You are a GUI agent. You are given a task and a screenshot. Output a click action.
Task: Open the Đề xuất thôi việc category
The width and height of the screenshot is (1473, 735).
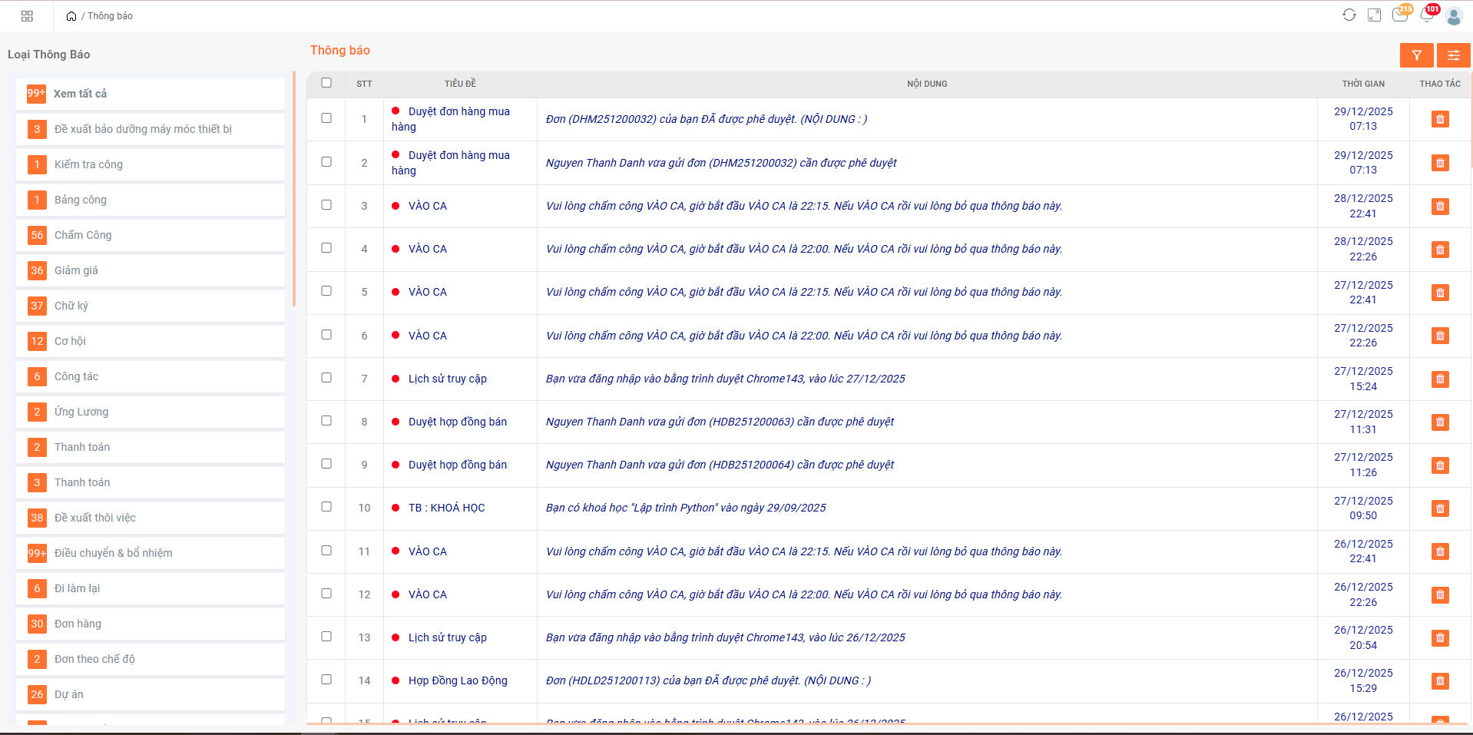[x=150, y=518]
